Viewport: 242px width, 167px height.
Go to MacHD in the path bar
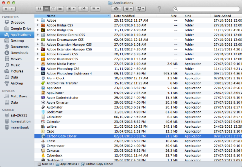45,164
